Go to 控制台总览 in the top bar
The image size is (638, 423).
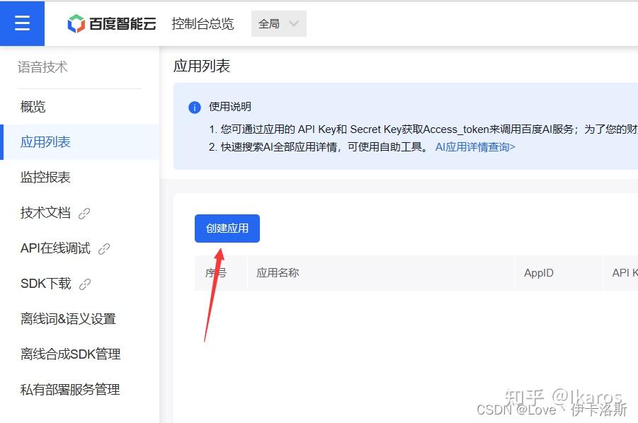tap(203, 22)
